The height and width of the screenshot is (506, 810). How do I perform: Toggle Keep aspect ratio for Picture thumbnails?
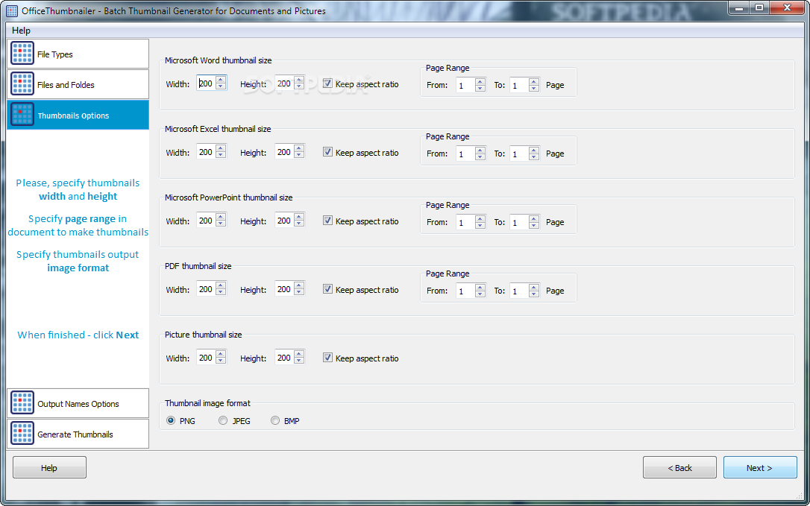tap(327, 357)
